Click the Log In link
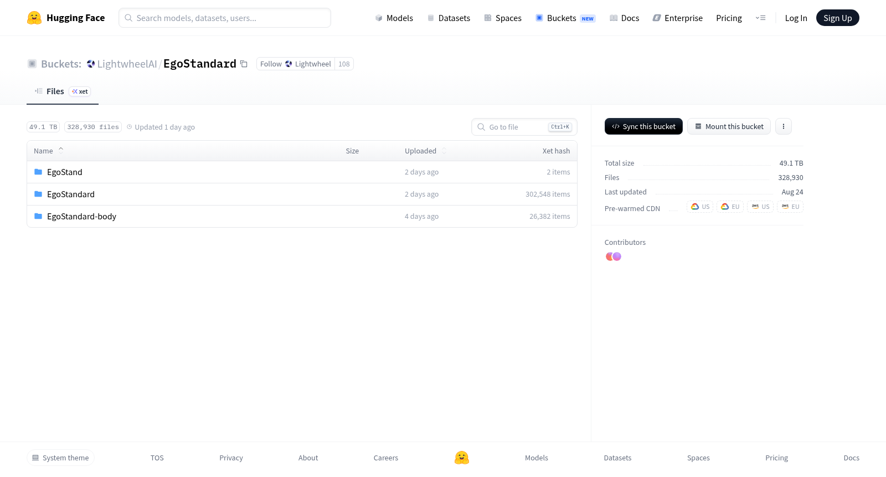Image resolution: width=886 pixels, height=477 pixels. click(796, 18)
